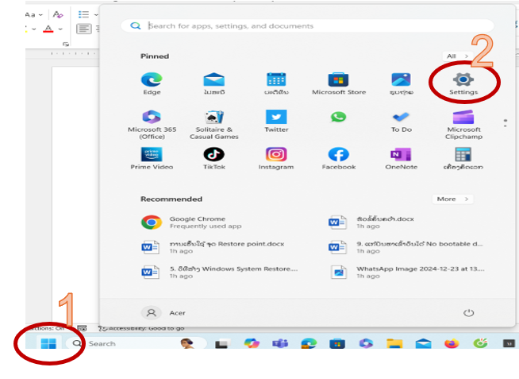The width and height of the screenshot is (519, 379).
Task: Click the power button in Start menu
Action: (469, 313)
